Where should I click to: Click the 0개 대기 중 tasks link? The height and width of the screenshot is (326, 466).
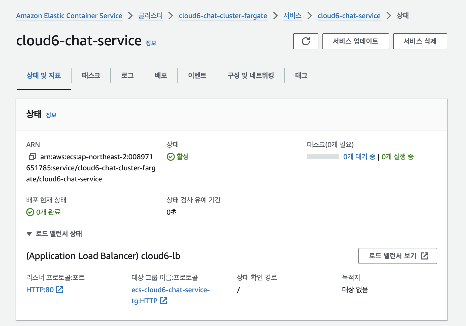[x=359, y=157]
